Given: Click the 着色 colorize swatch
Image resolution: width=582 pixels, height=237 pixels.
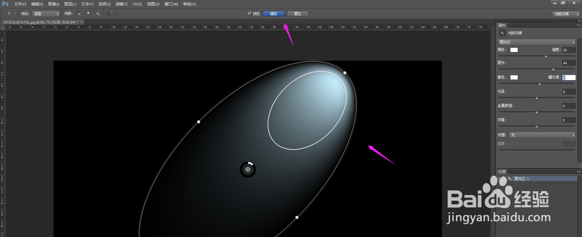Looking at the screenshot, I should click(x=514, y=77).
